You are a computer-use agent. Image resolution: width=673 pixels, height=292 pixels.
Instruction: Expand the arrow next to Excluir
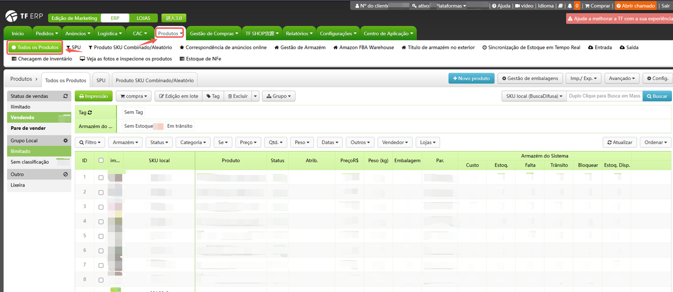255,96
